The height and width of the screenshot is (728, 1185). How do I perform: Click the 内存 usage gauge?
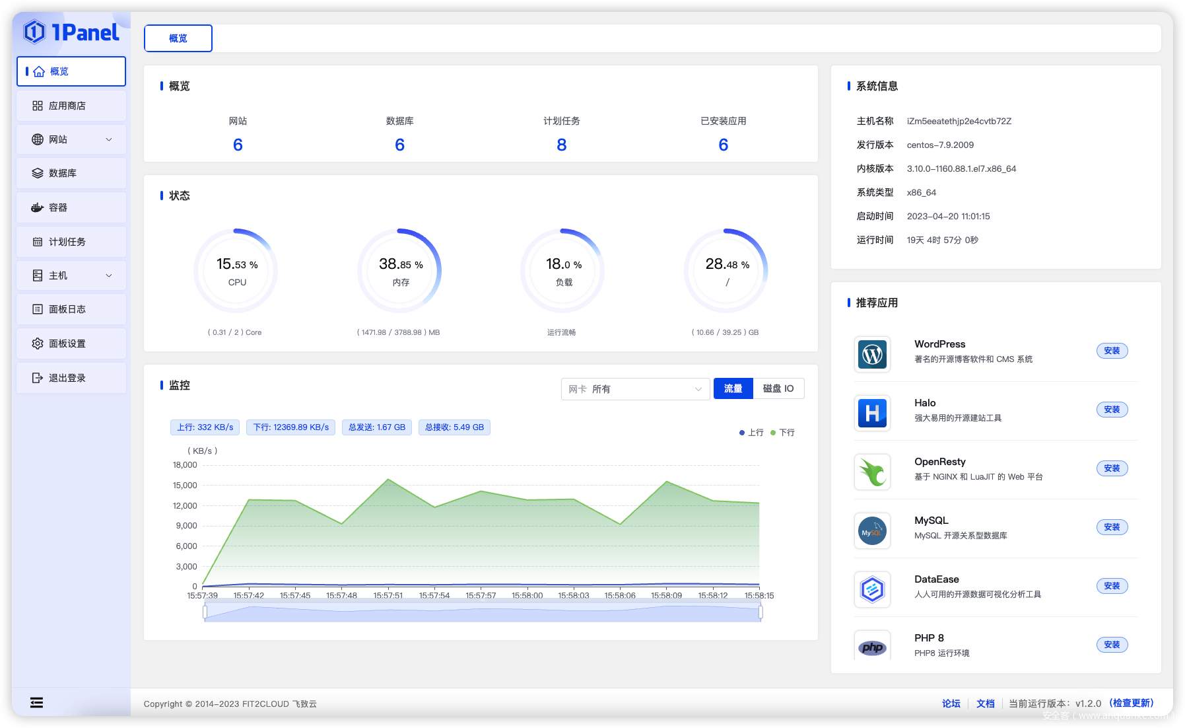(399, 271)
